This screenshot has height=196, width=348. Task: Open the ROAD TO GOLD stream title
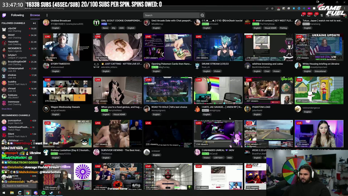(169, 107)
